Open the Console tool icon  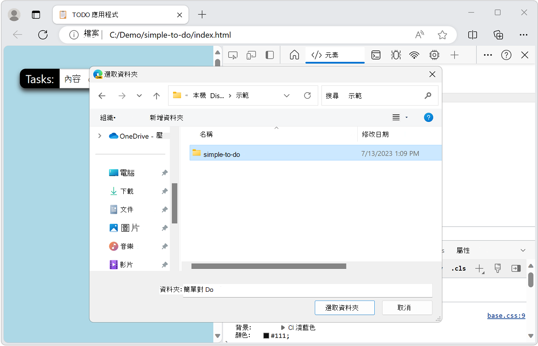coord(376,55)
